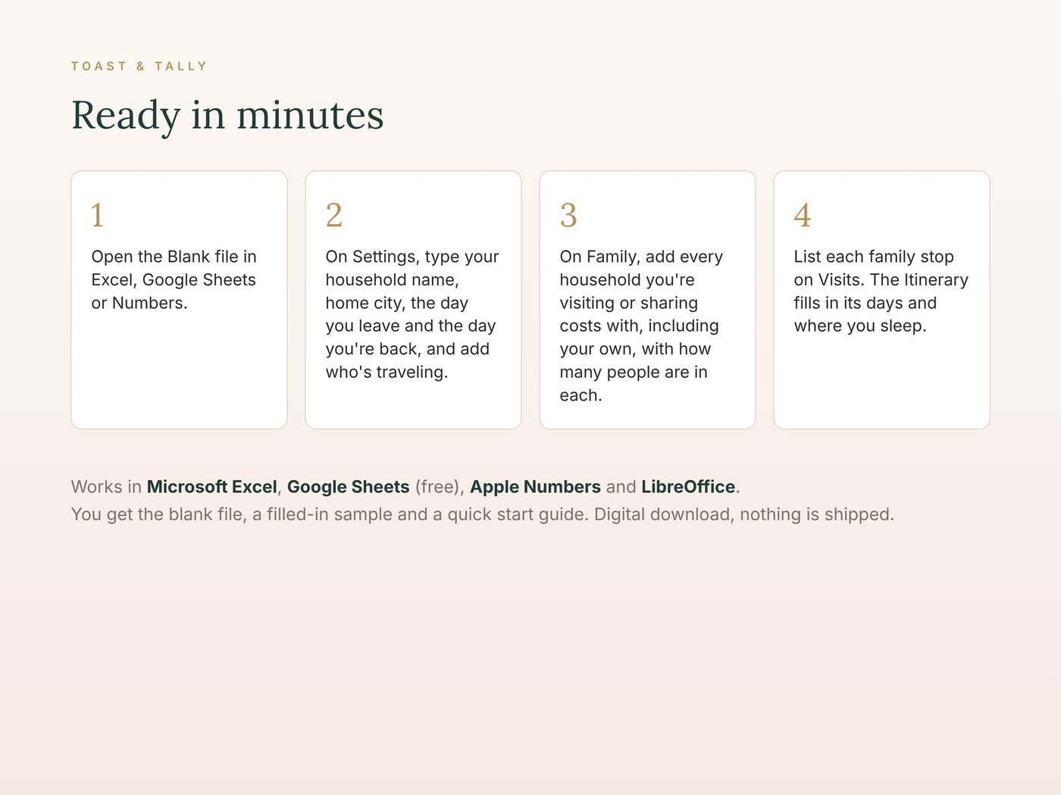Viewport: 1061px width, 795px height.
Task: Click the "Ready in minutes" heading
Action: 227,116
